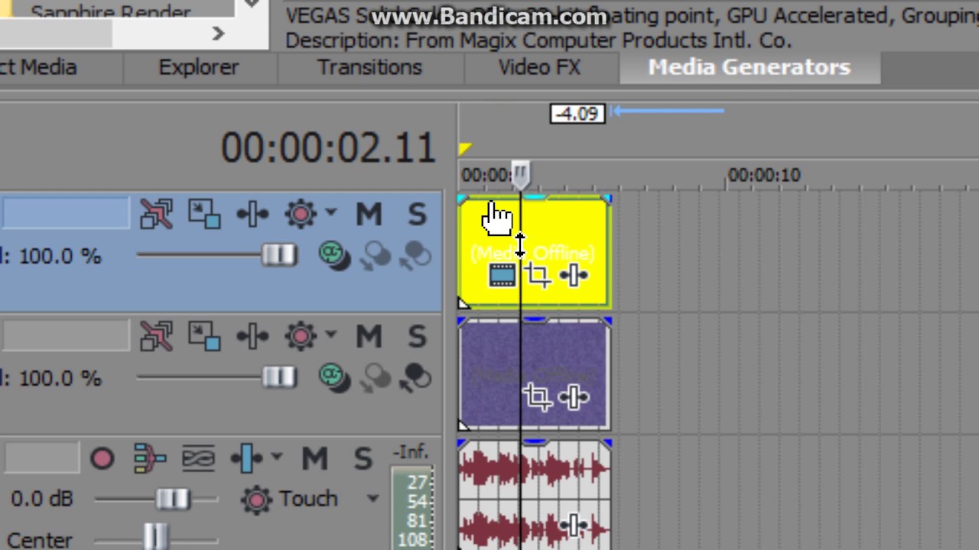Switch to the Media Generators tab

[x=750, y=67]
